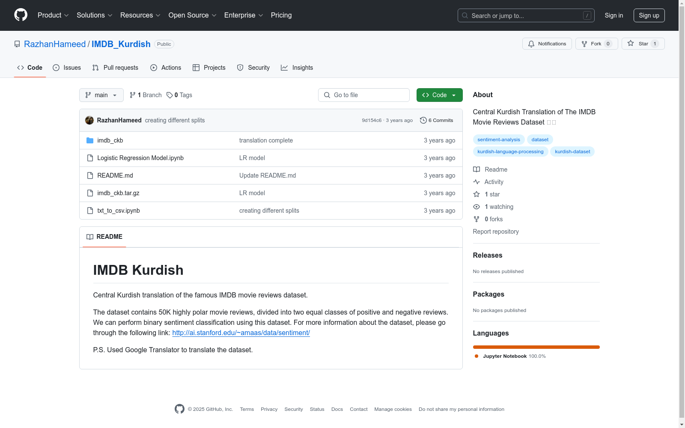Click the sentiment-analysis topic tag

[x=499, y=140]
